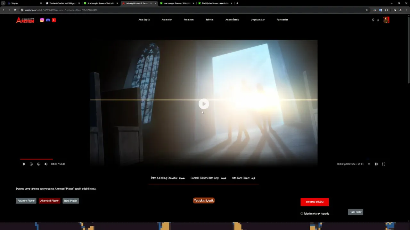Enter fullscreen mode

[x=384, y=164]
